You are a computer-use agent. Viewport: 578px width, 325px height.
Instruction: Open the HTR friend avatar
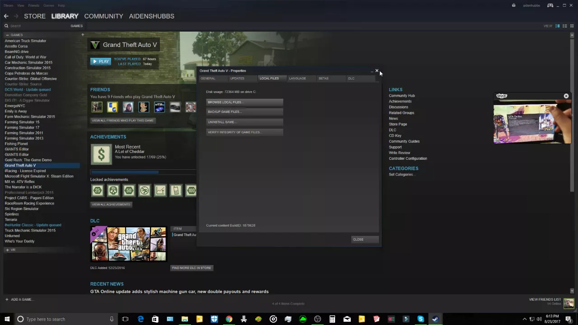(159, 107)
